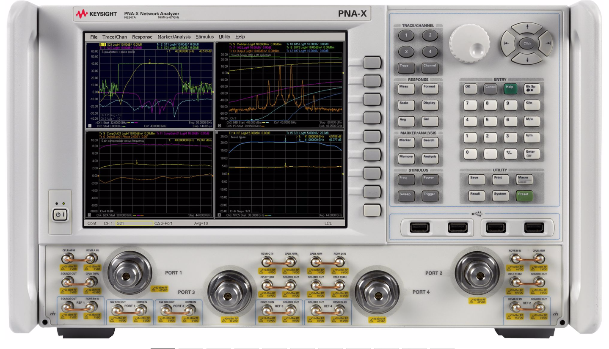Toggle the Macro/Local key
Viewport: 609px width, 349px height.
524,180
